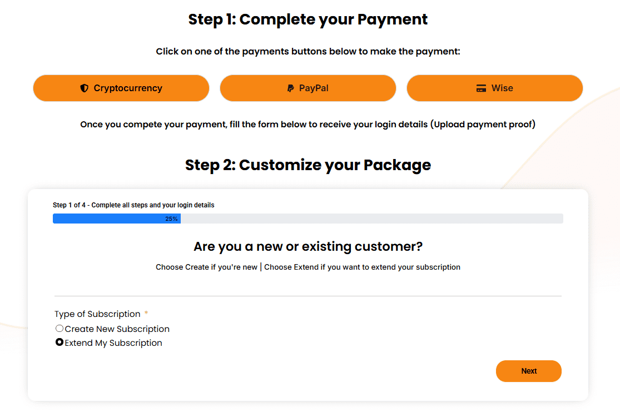Pay using the Cryptocurrency button text
Image resolution: width=620 pixels, height=412 pixels.
(x=128, y=88)
